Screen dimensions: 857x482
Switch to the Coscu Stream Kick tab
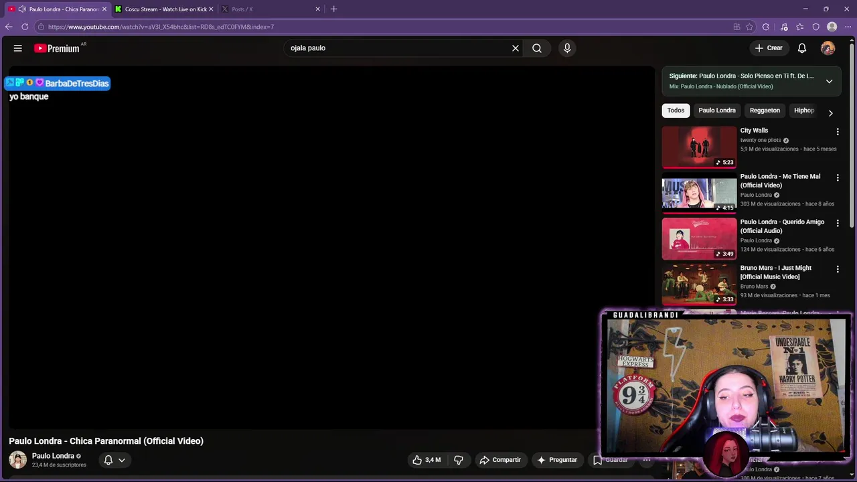tap(165, 9)
